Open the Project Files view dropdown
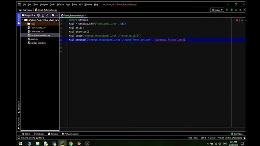This screenshot has height=146, width=260. coord(29,15)
